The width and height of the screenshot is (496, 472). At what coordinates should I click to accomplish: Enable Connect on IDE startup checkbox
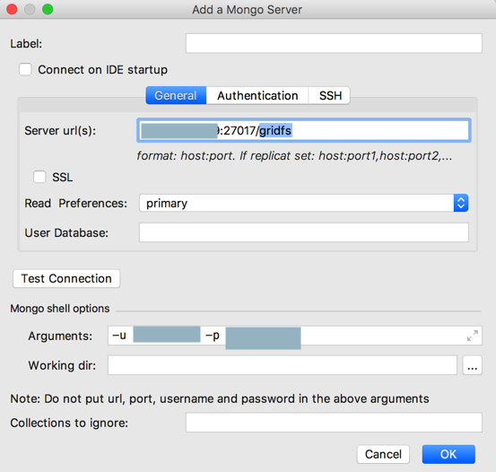tap(25, 69)
